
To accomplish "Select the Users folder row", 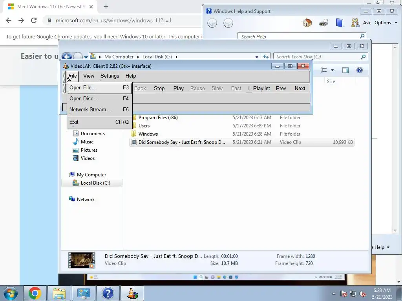I will [242, 126].
